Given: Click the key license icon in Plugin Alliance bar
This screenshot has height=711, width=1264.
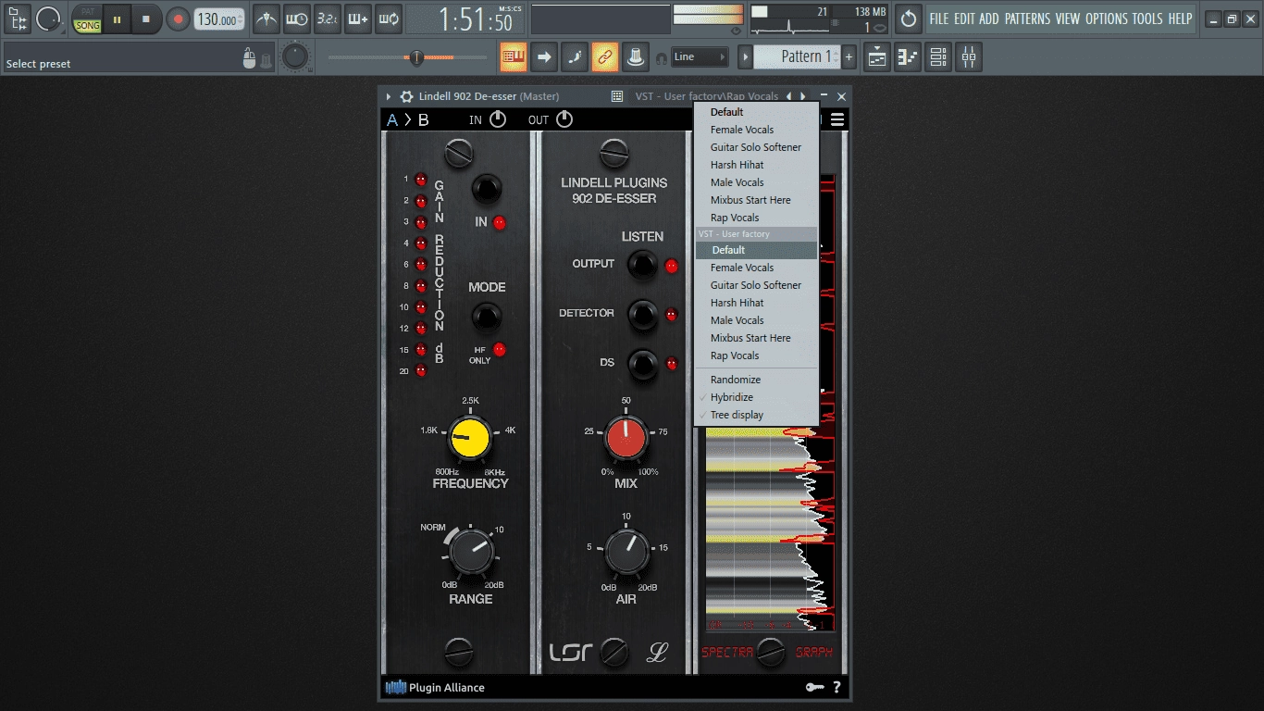Looking at the screenshot, I should (814, 687).
